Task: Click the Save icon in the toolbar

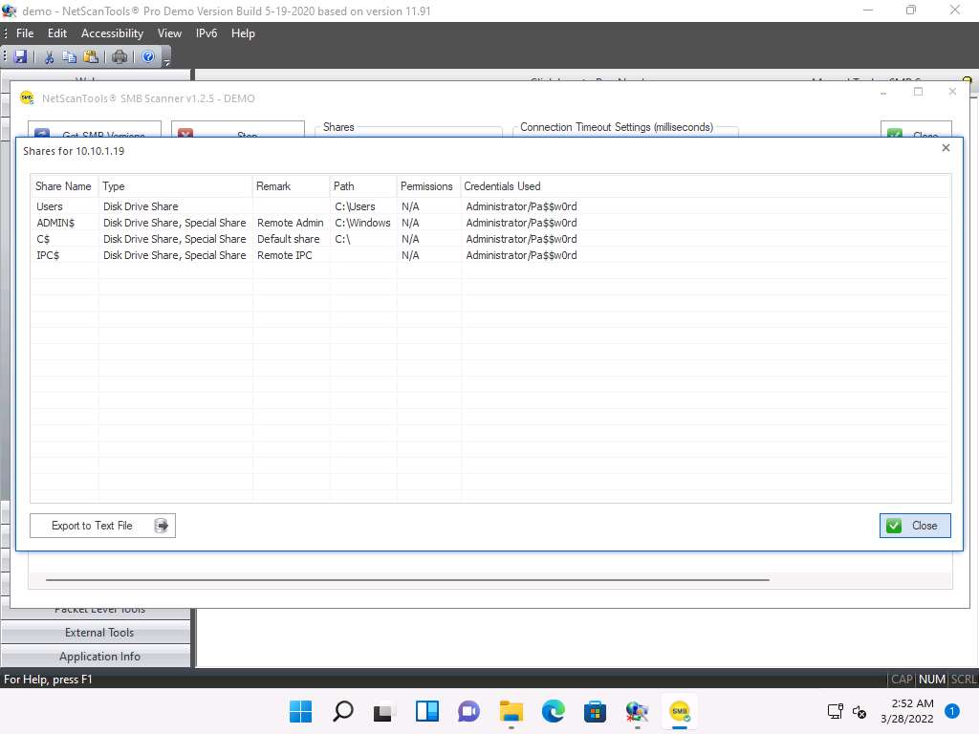Action: tap(20, 57)
